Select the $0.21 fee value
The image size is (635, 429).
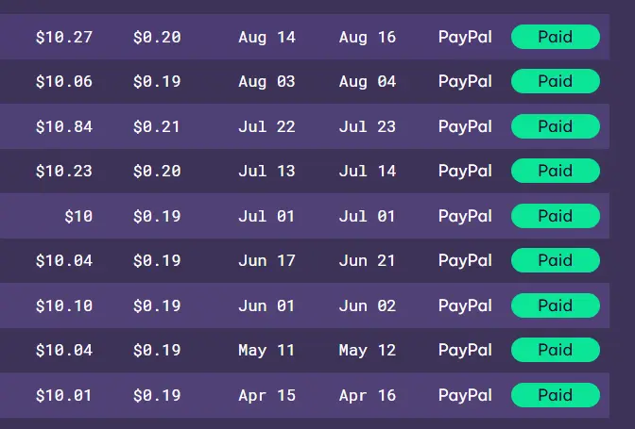pos(157,127)
